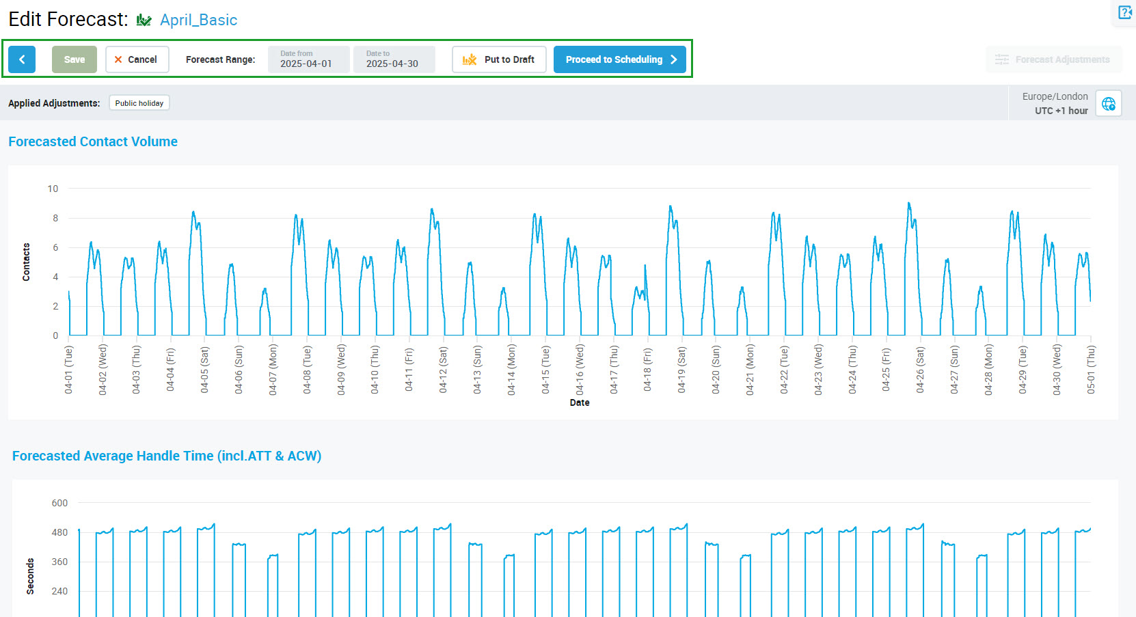This screenshot has height=617, width=1136.
Task: Click the timezone globe icon
Action: (x=1108, y=104)
